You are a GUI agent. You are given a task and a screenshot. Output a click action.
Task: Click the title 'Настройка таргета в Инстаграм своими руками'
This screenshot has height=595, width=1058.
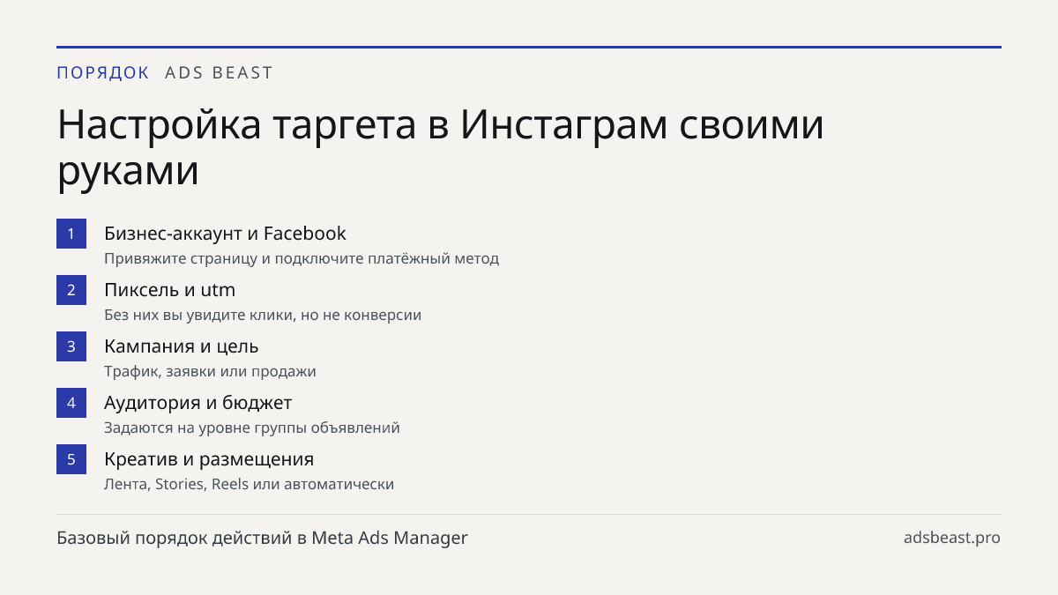click(x=441, y=148)
